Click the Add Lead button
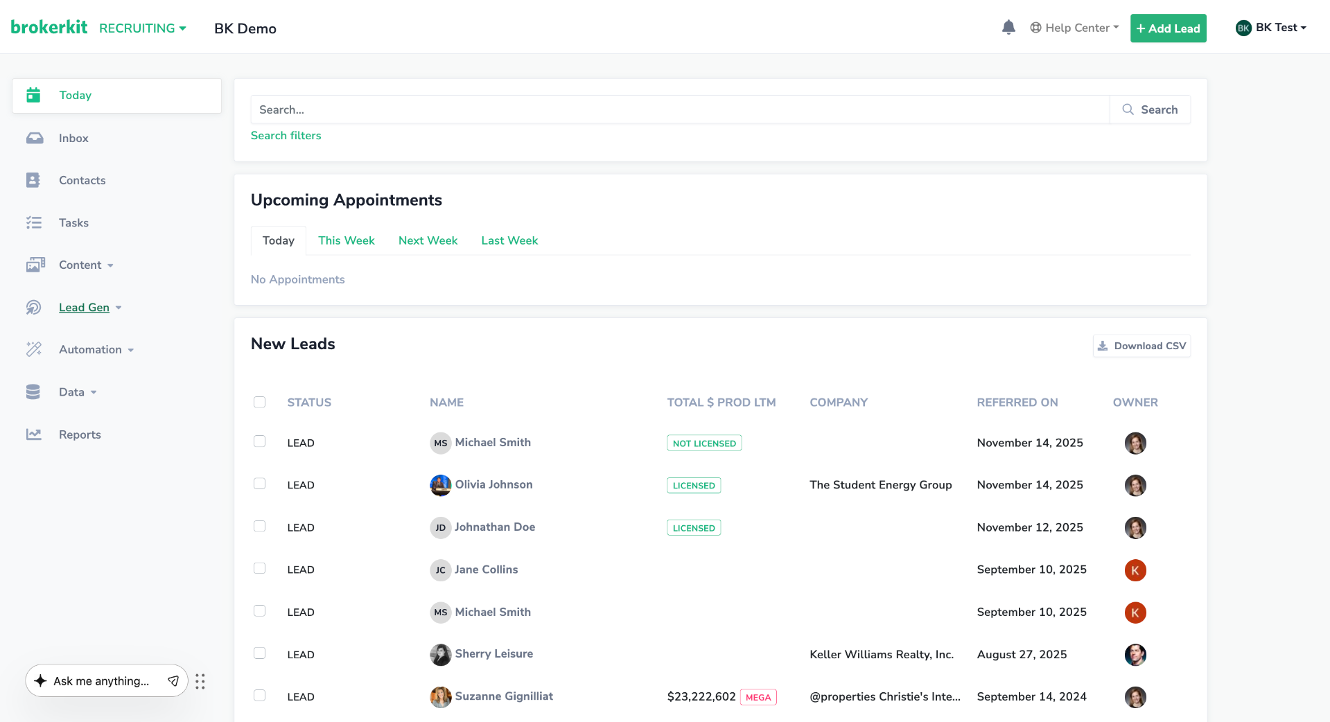The width and height of the screenshot is (1330, 722). point(1168,28)
